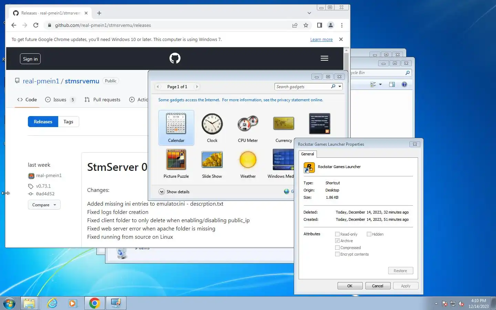Bookmark this page with the star
Image resolution: width=496 pixels, height=310 pixels.
coord(306,25)
